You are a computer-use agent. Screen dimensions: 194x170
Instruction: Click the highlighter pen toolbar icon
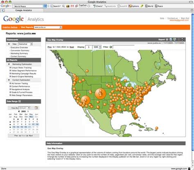point(142,6)
